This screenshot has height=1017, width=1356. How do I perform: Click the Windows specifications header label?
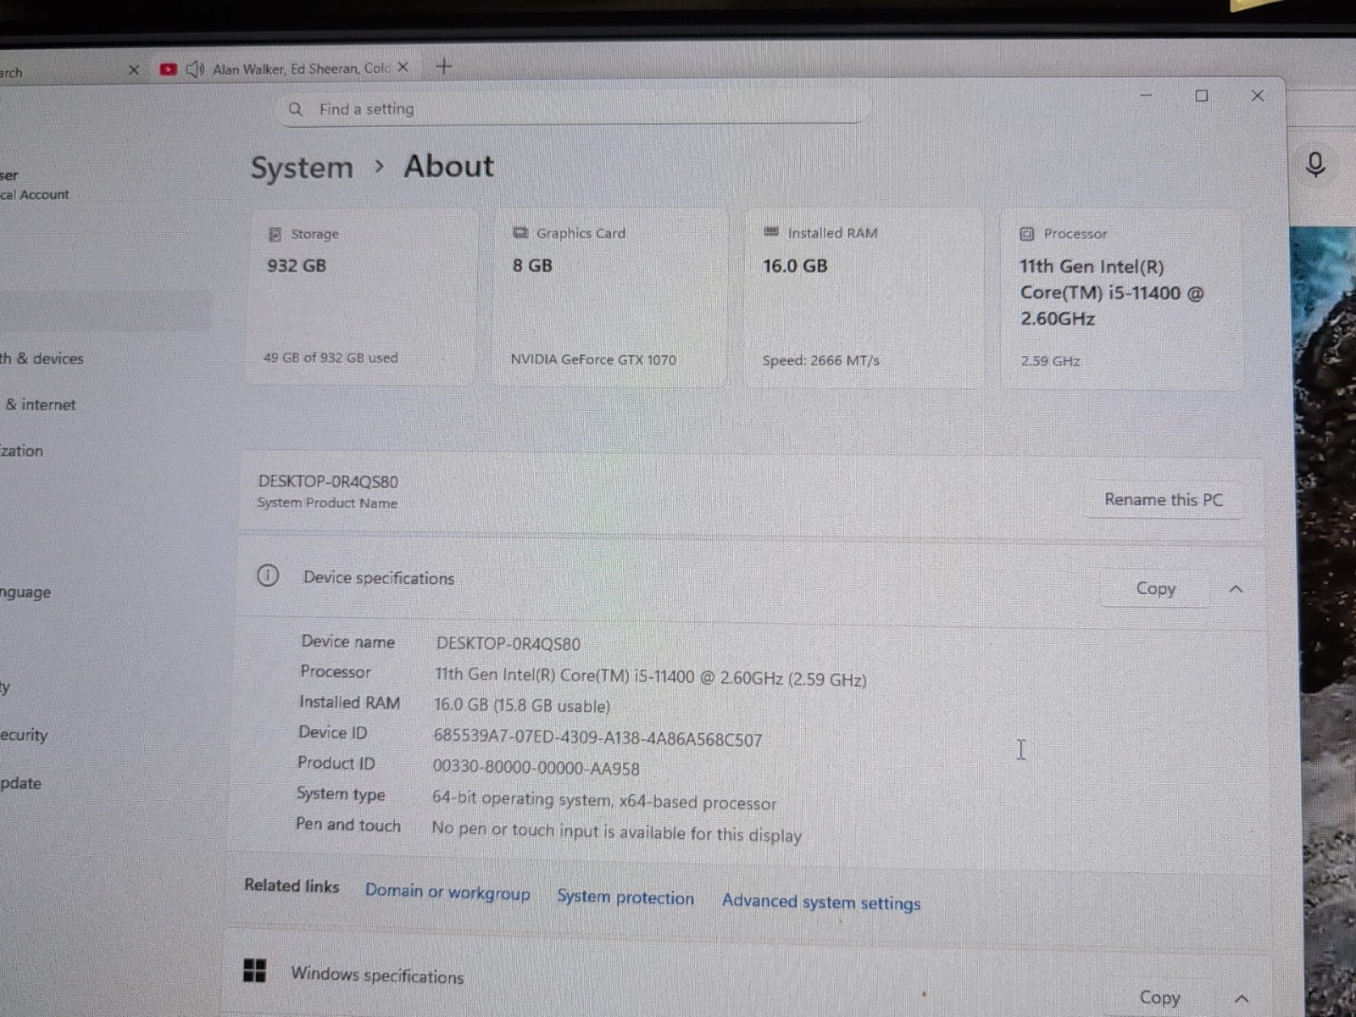(377, 975)
